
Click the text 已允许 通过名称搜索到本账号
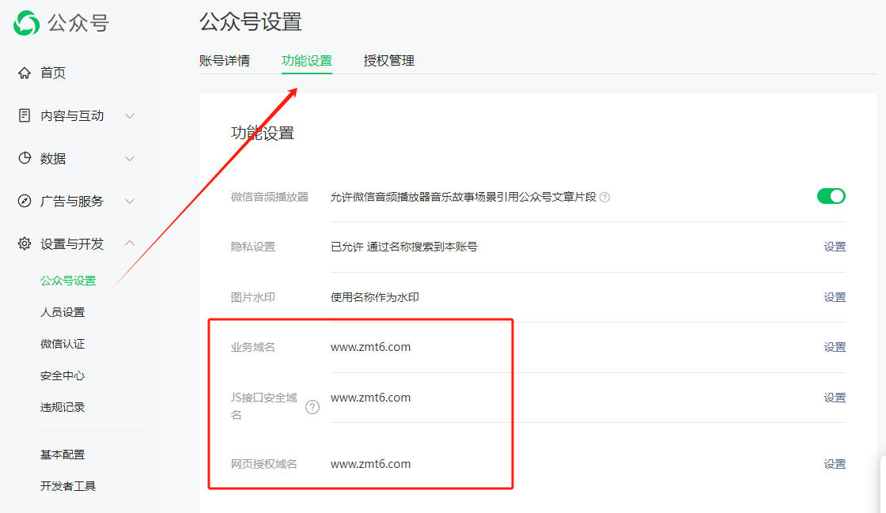(x=404, y=247)
